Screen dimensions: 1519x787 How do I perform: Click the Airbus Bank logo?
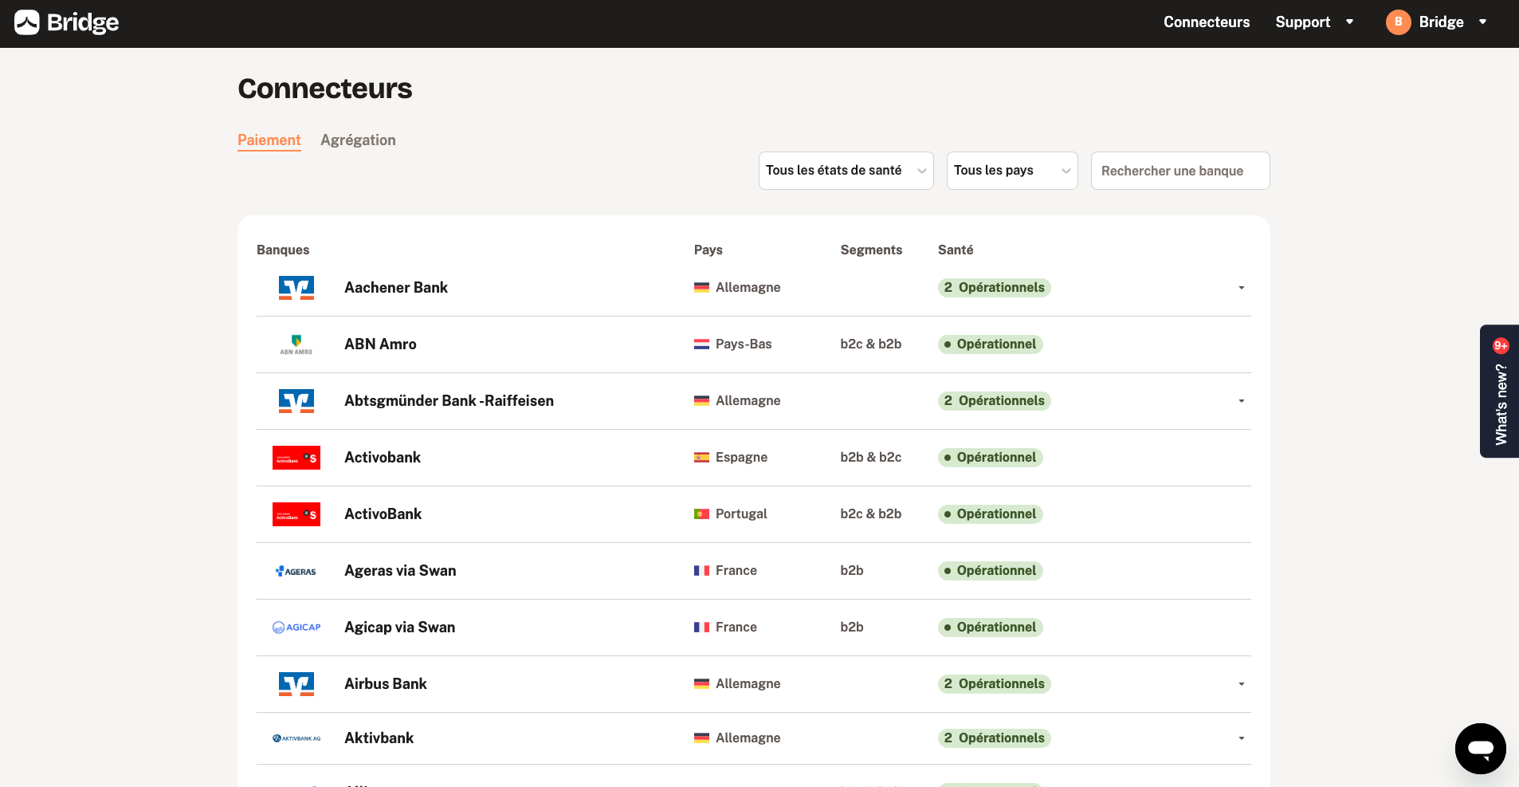[x=296, y=684]
